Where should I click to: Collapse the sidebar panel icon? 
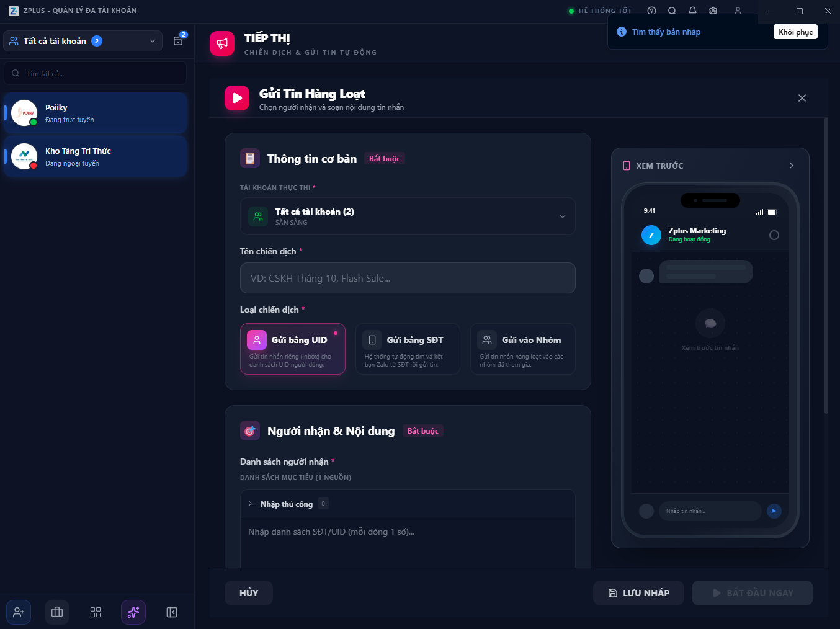point(172,612)
